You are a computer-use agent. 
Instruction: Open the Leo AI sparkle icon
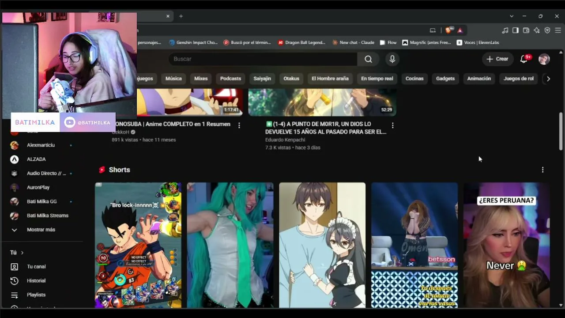(x=537, y=30)
